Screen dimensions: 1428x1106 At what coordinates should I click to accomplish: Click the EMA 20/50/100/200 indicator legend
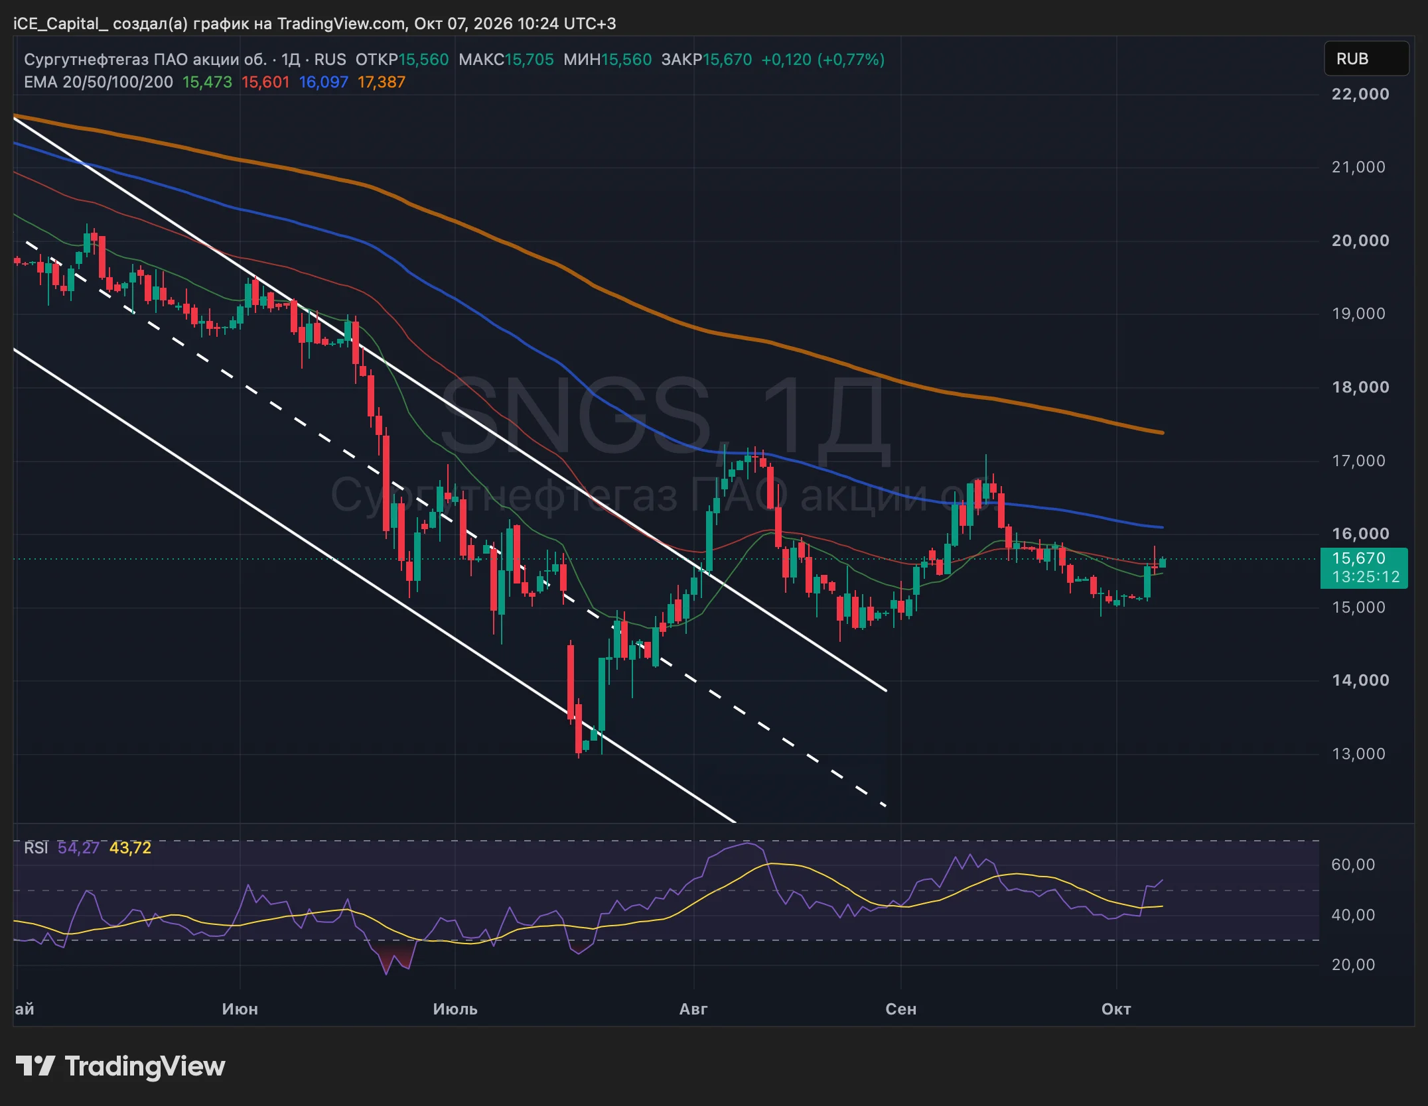point(98,82)
